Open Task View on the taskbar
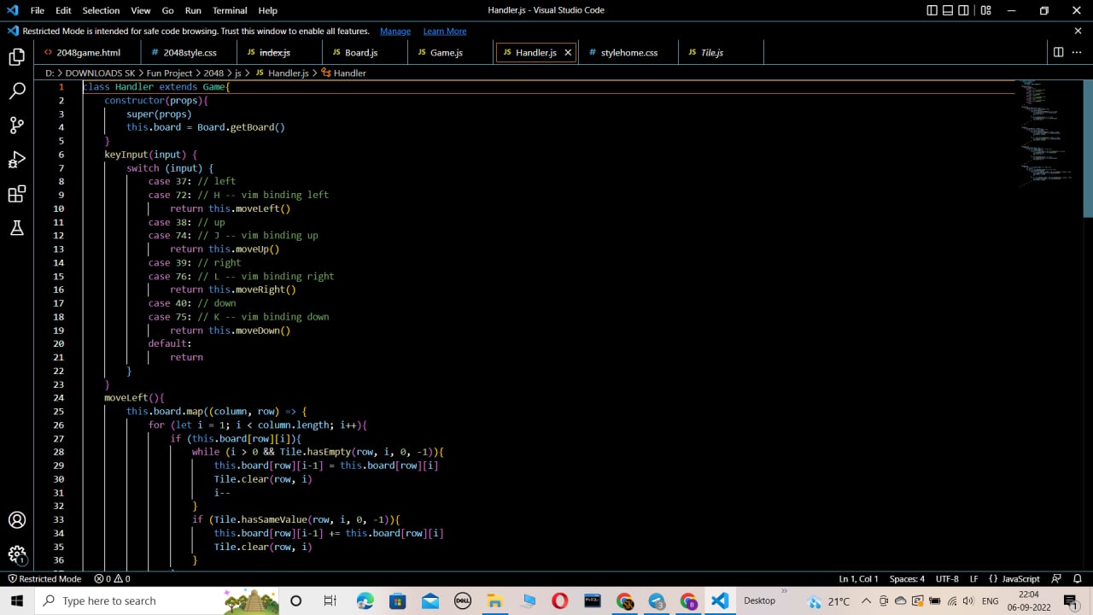 330,600
